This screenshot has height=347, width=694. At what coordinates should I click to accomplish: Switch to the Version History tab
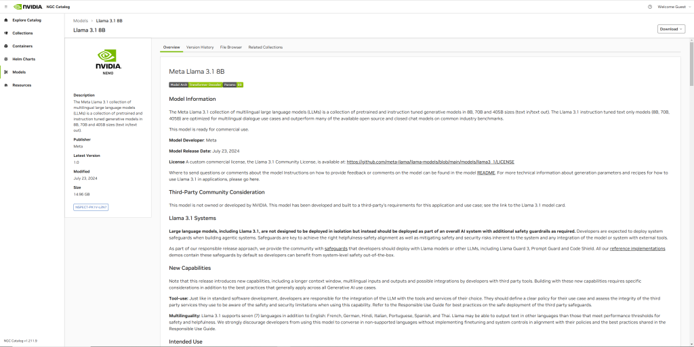pyautogui.click(x=200, y=47)
